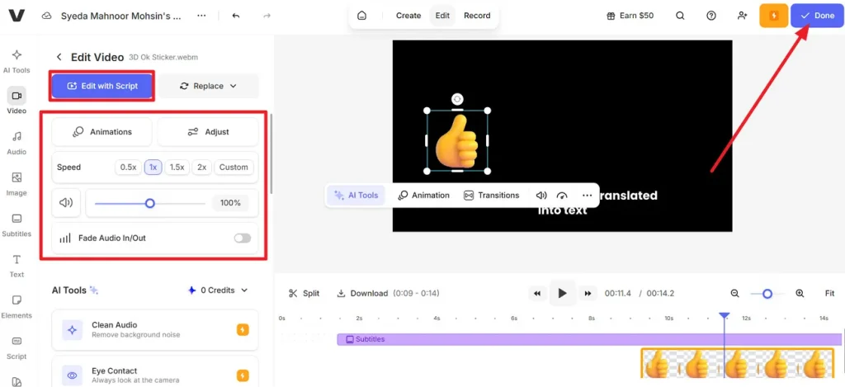Click the blue playhead marker
The height and width of the screenshot is (387, 845).
click(725, 315)
